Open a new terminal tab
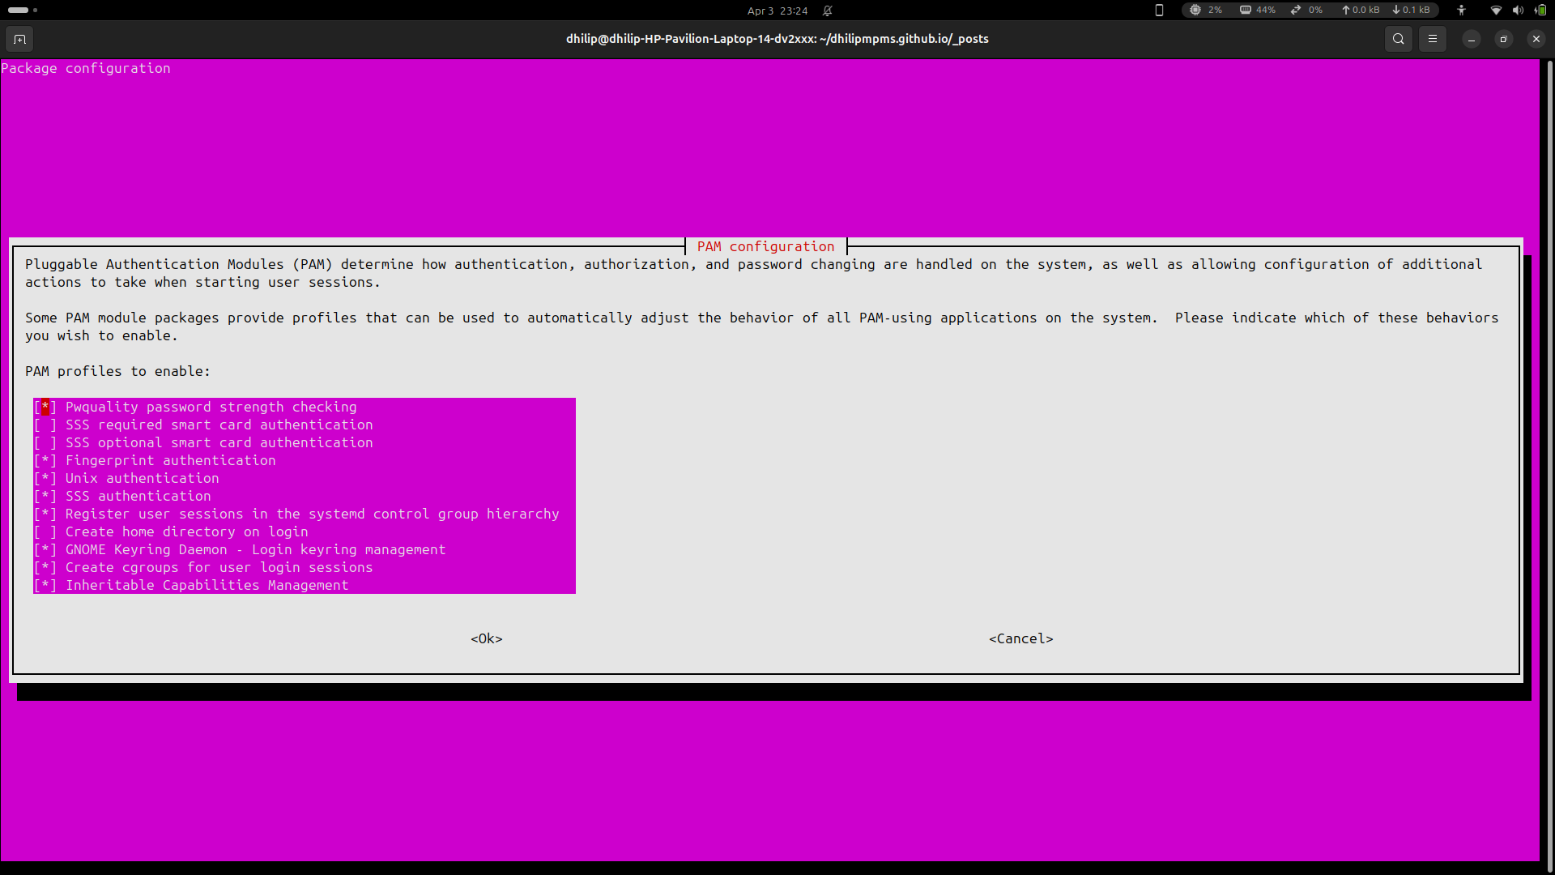The height and width of the screenshot is (875, 1555). [19, 38]
